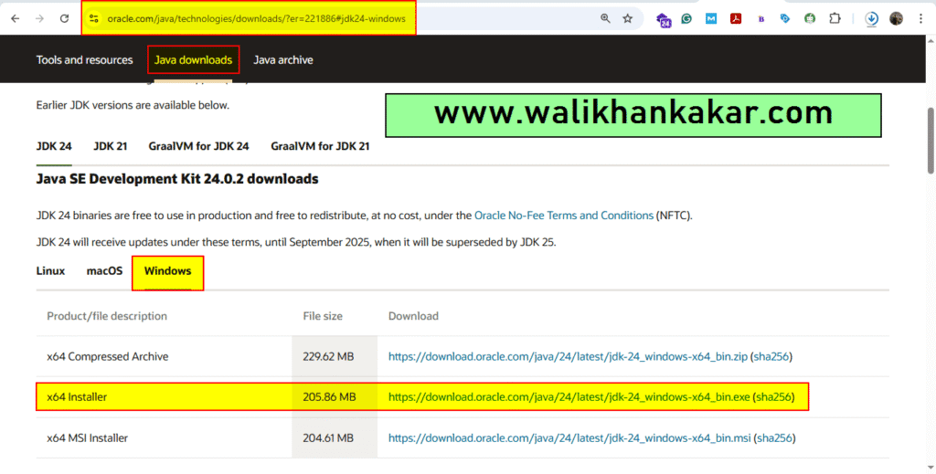Open the zoom magnifier icon in address bar
936x474 pixels.
tap(605, 18)
